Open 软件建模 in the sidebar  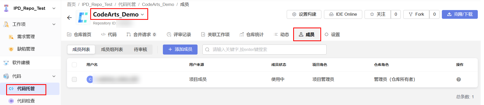coord(21,63)
